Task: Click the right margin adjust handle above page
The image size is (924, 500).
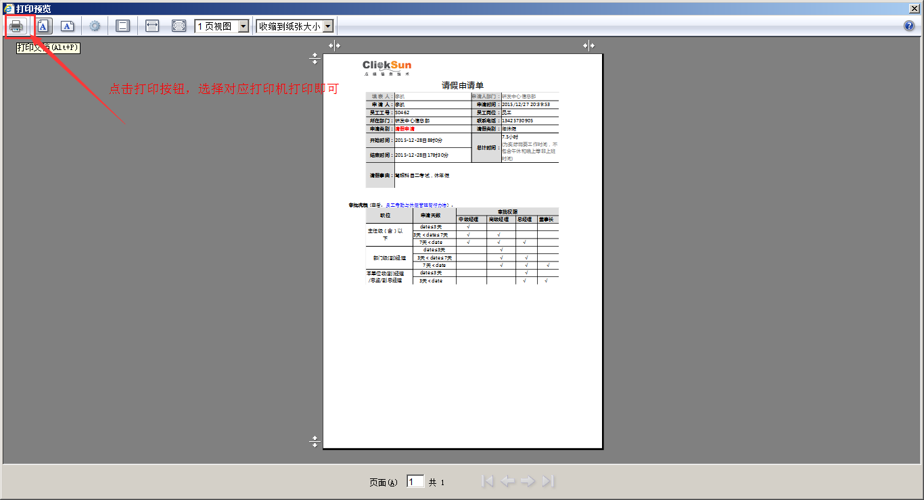Action: pyautogui.click(x=589, y=45)
